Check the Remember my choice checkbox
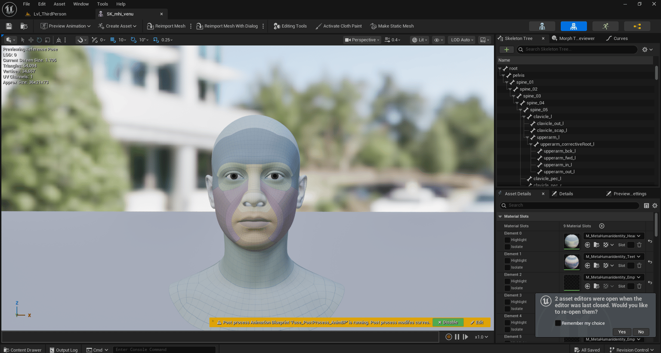Viewport: 661px width, 353px height. pos(558,323)
